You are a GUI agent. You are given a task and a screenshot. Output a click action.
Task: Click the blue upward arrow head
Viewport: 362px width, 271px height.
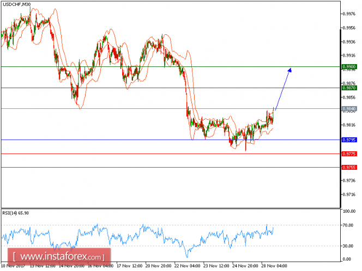point(289,70)
